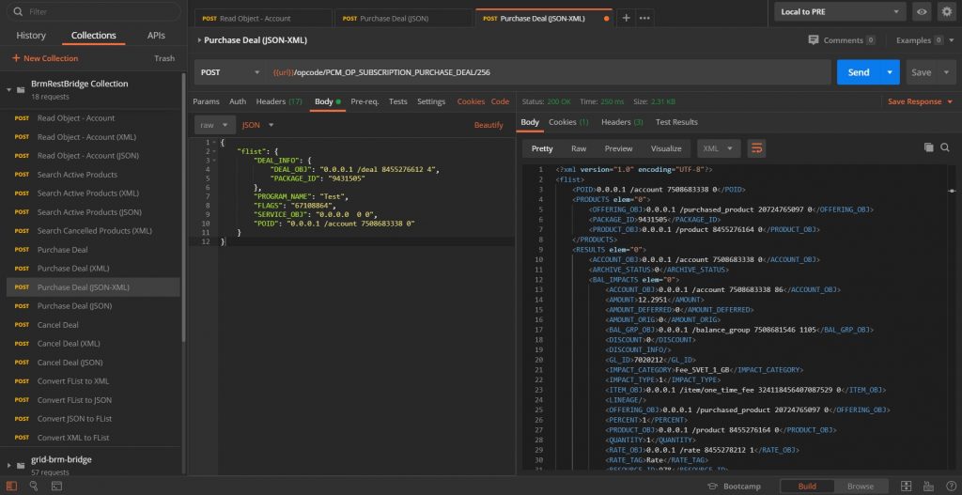Viewport: 962px width, 495px height.
Task: Close the Purchase Deal (JSON-XML) tab unsaved dot
Action: tap(607, 19)
